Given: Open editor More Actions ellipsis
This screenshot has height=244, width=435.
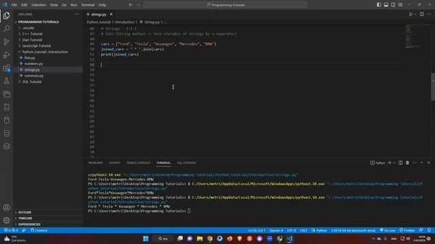Looking at the screenshot, I should (429, 14).
